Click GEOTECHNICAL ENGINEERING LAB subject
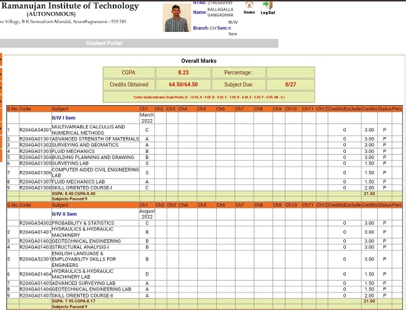This screenshot has width=406, height=310. [91, 289]
